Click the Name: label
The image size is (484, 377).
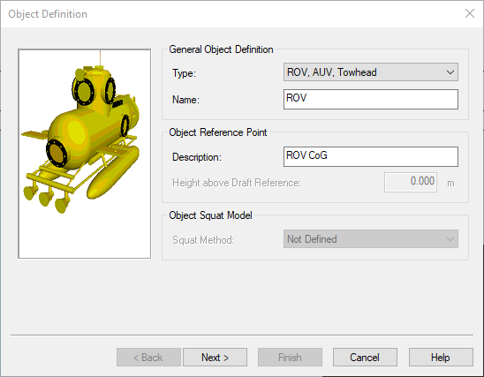click(185, 100)
